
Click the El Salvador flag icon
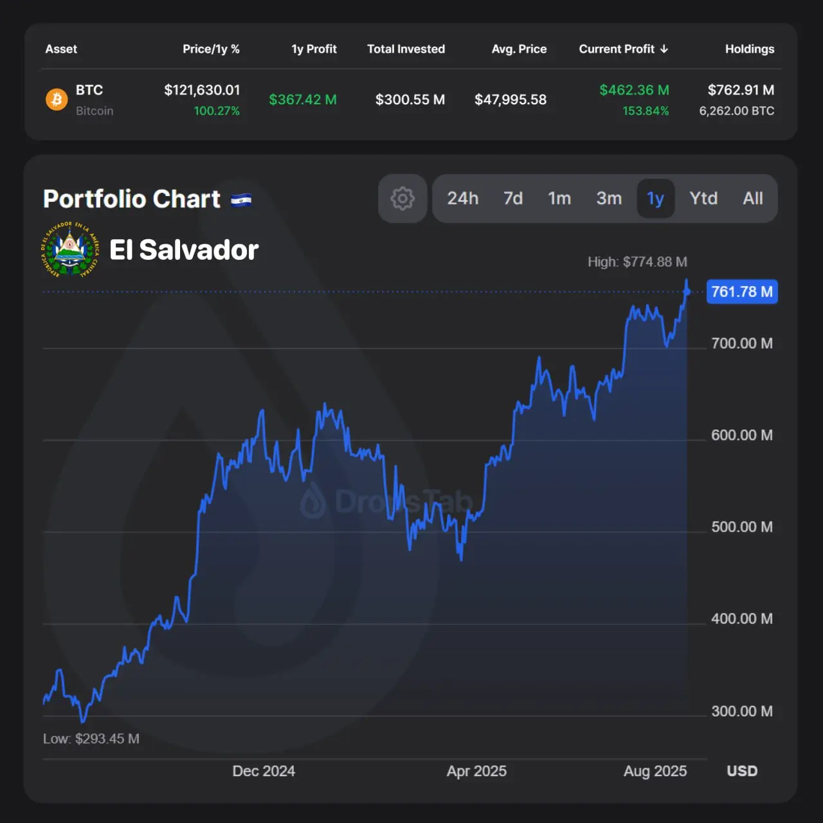tap(241, 200)
